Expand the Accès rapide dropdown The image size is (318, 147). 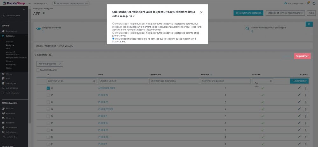(x=41, y=3)
